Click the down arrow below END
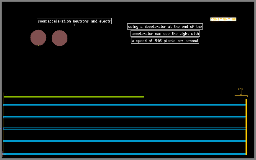 coord(241,93)
